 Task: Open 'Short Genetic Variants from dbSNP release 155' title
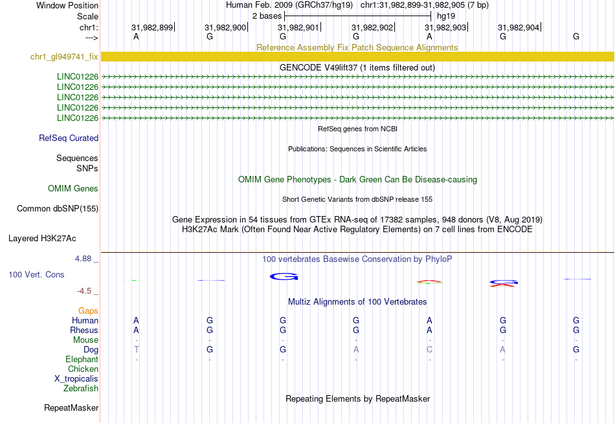[x=357, y=199]
